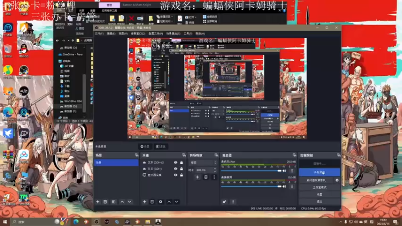Open Edit menu in OBS
Screen dimensions: 402x226
coord(111,34)
